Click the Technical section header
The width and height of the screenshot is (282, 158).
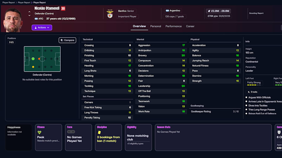tap(88, 39)
